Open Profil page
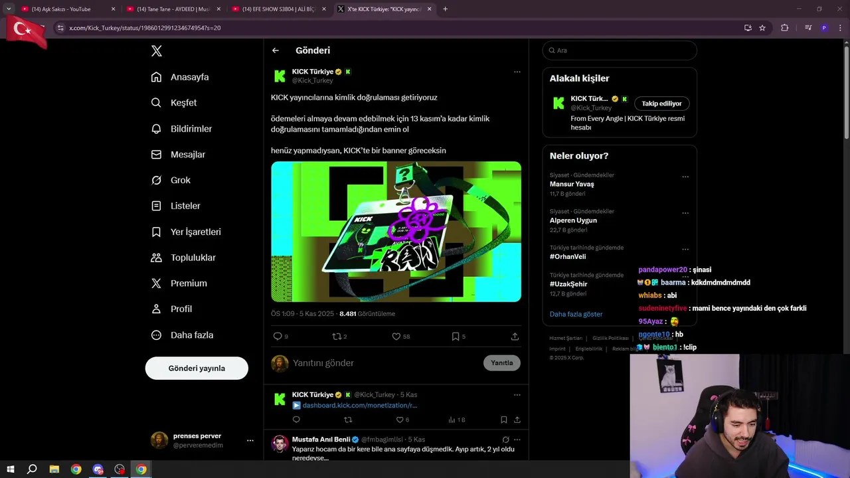 click(x=171, y=309)
